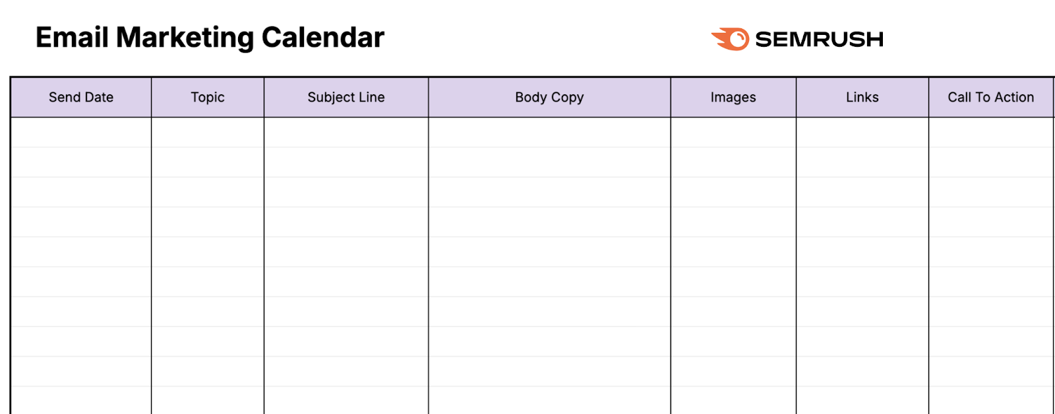
Task: Click the Semrush flame logo icon
Action: coord(731,39)
